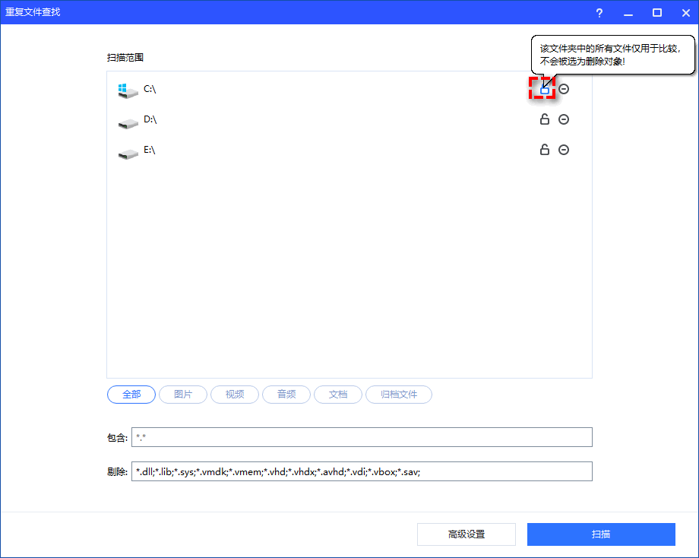699x558 pixels.
Task: Open the 高级设置 settings dialog
Action: pos(467,534)
